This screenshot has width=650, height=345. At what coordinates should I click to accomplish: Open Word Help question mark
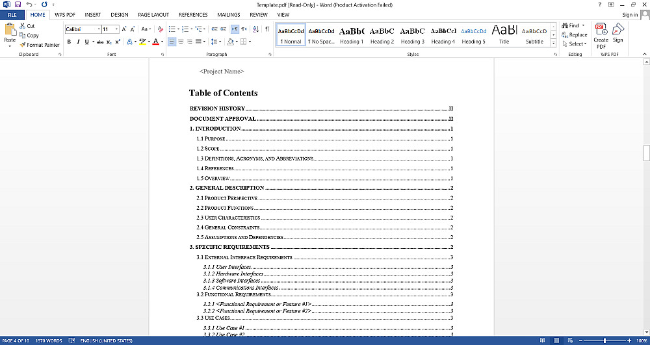click(x=600, y=5)
